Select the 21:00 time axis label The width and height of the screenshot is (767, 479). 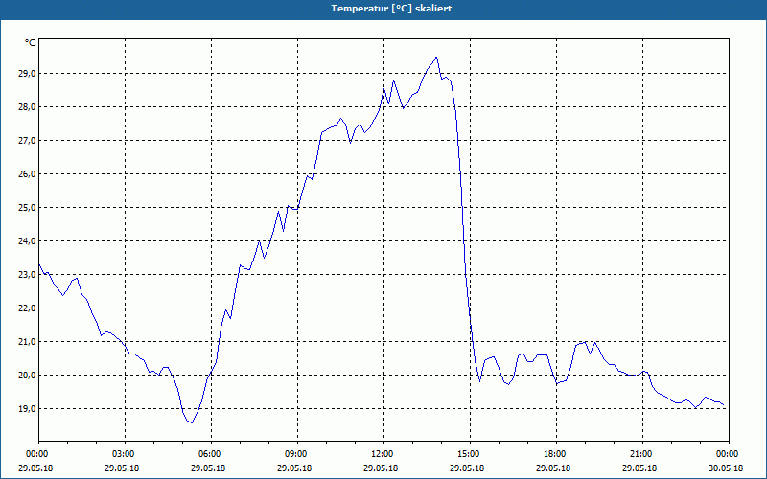[639, 454]
